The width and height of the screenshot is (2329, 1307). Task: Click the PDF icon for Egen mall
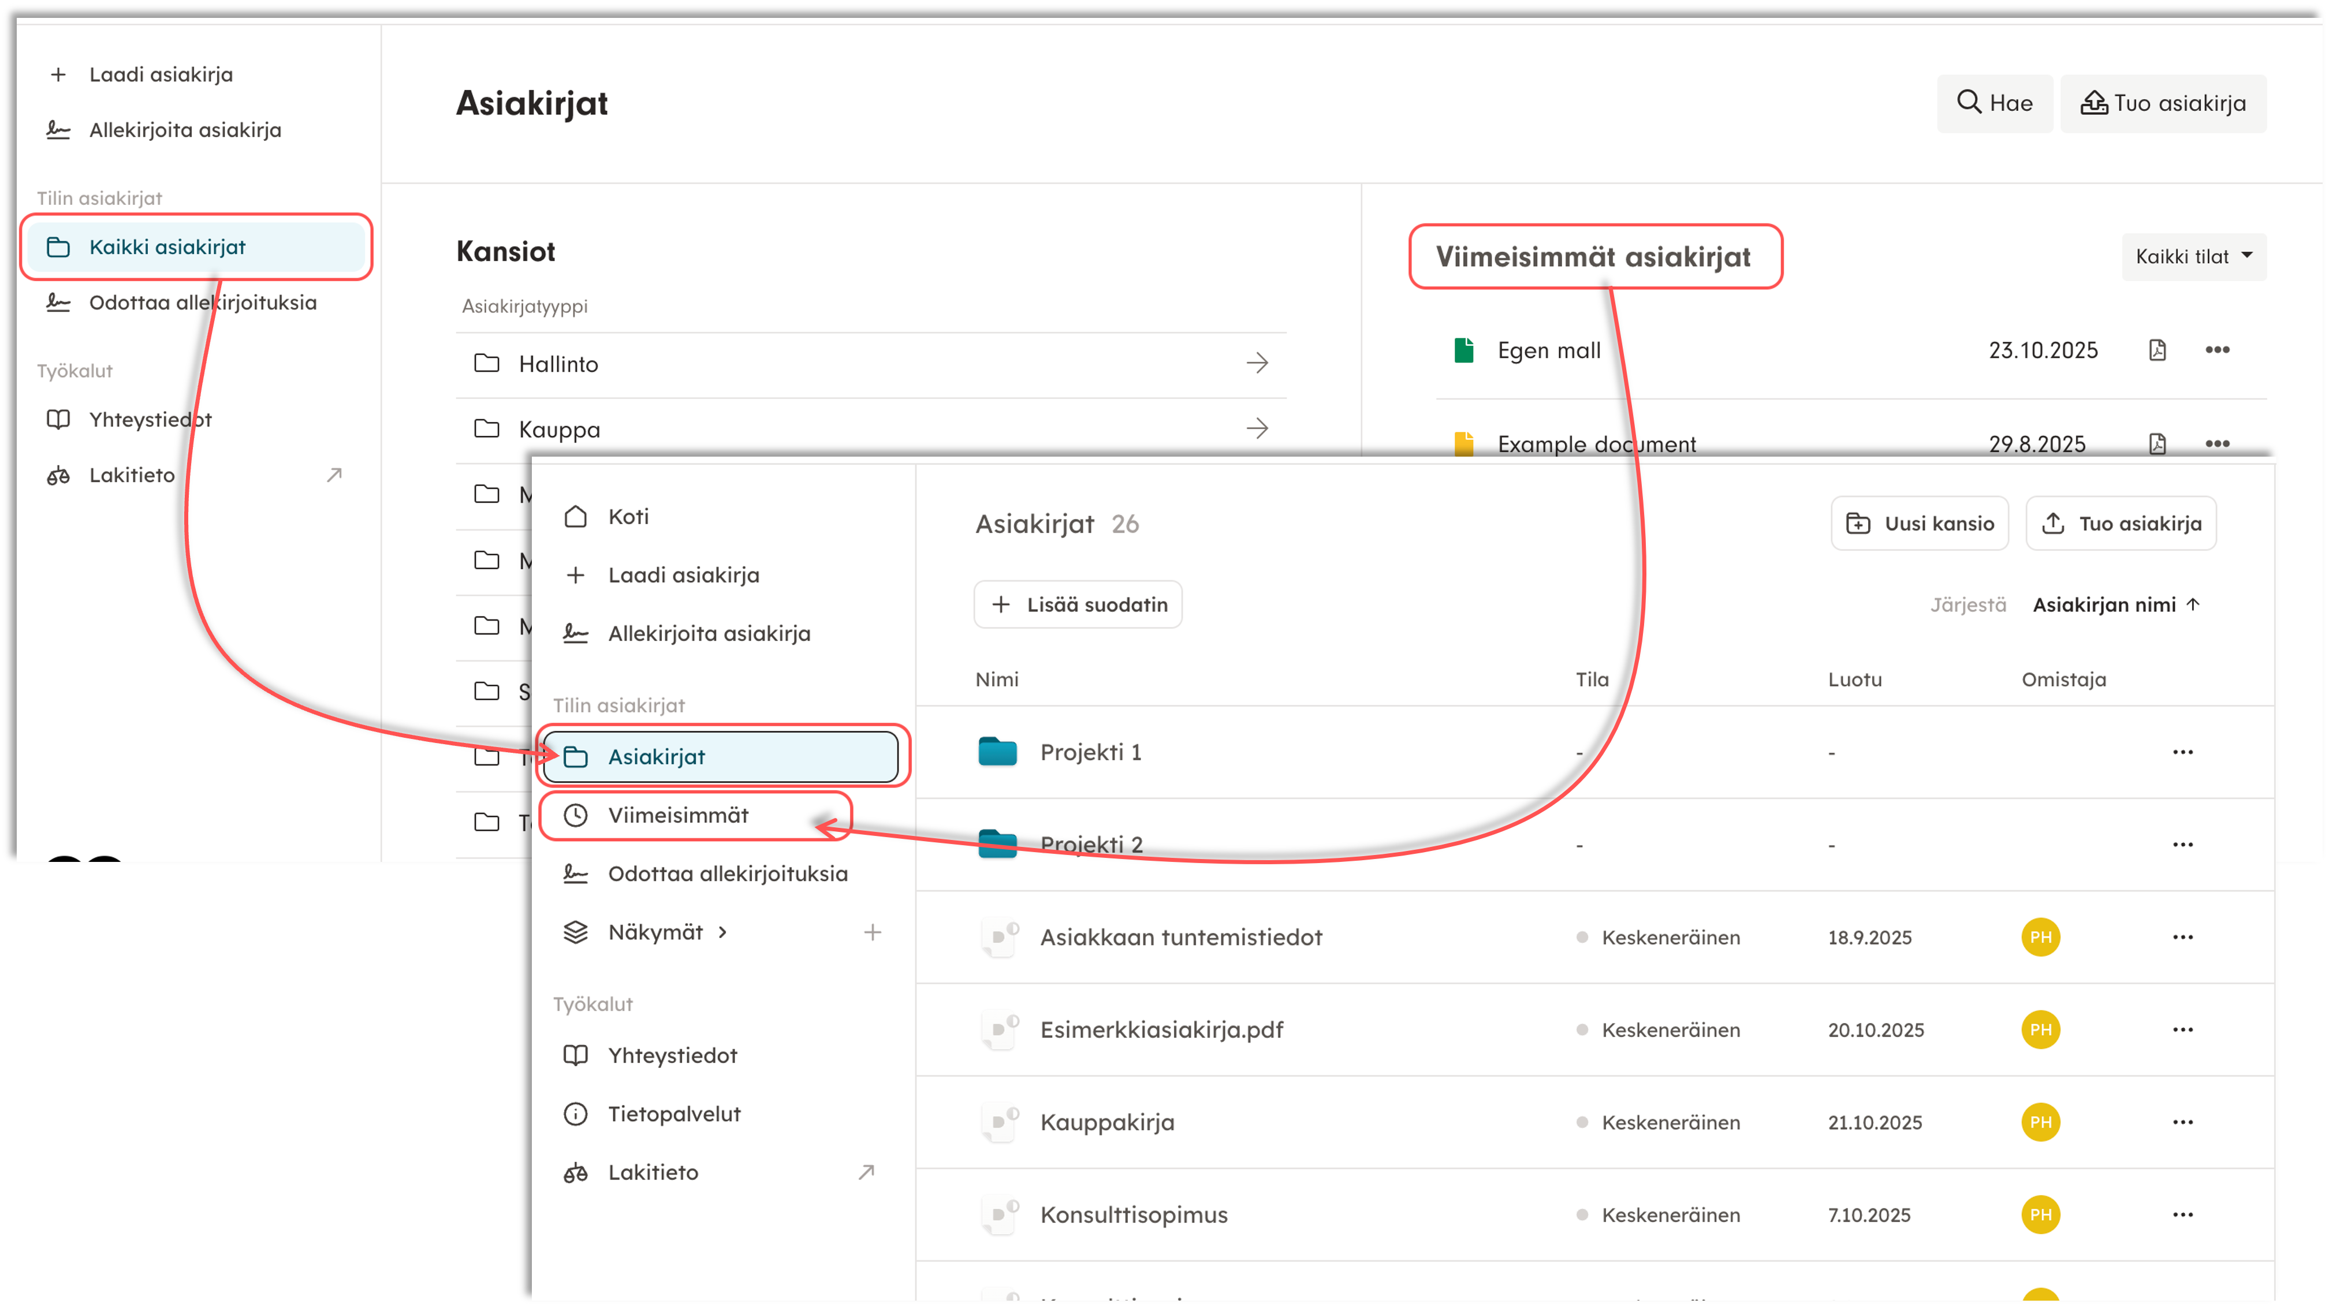(2157, 350)
